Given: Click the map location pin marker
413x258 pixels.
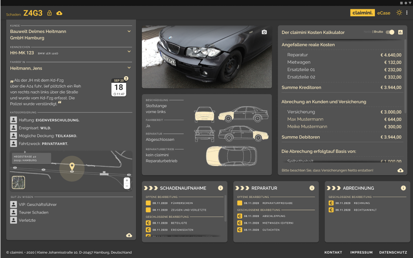Looking at the screenshot, I should pyautogui.click(x=72, y=166).
